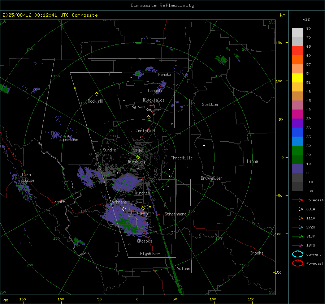
Task: Click the red 60 dBZ color swatch
Action: pos(298,51)
